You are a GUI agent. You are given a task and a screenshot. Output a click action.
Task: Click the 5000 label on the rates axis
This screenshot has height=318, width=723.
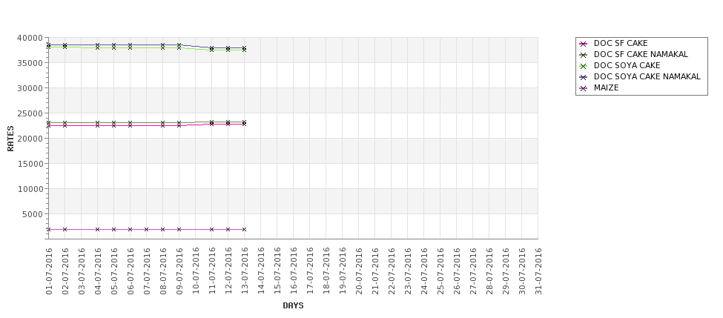coord(32,214)
